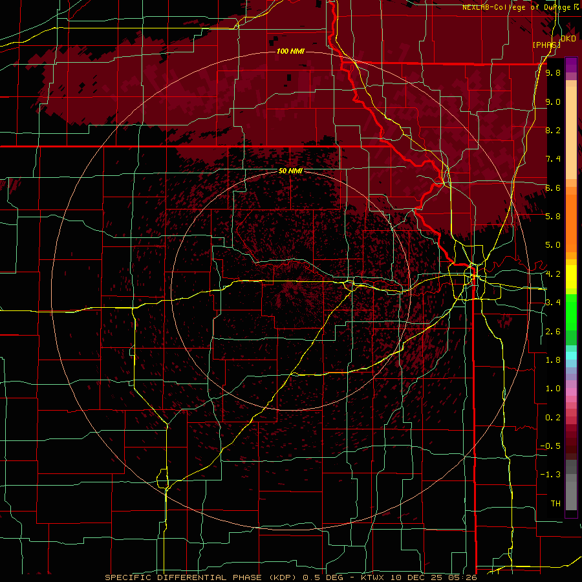Click the 1.8 value on the KDP scale

(553, 360)
